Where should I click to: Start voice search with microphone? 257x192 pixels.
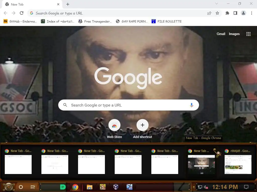(191, 105)
